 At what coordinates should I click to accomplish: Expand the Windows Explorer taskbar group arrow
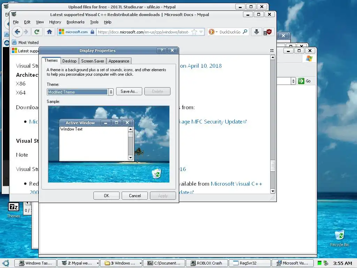point(140,263)
